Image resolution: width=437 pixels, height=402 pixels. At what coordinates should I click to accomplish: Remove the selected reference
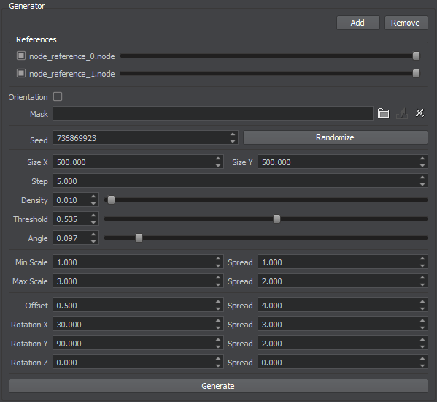[x=406, y=23]
